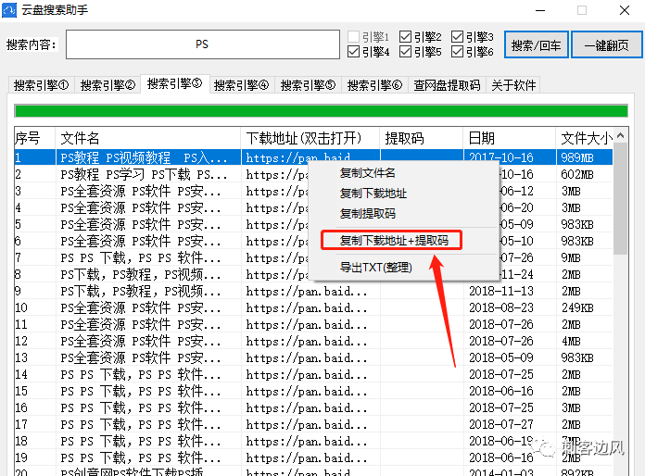This screenshot has width=645, height=476.
Task: Click file size 249KB in row 10
Action: [x=577, y=307]
